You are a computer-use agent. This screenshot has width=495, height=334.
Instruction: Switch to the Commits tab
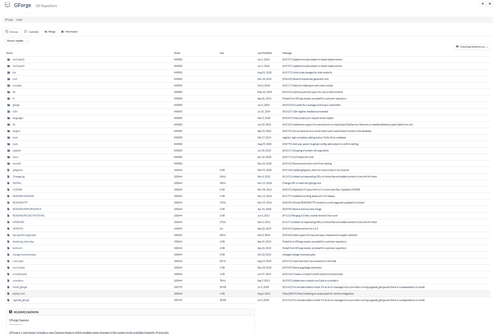coord(31,32)
